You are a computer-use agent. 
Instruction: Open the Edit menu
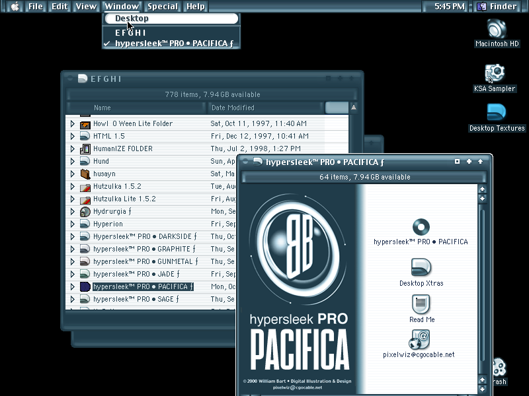60,7
